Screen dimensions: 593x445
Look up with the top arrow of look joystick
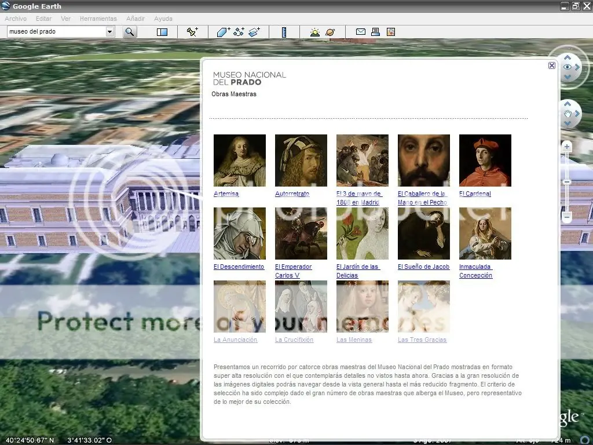coord(568,57)
